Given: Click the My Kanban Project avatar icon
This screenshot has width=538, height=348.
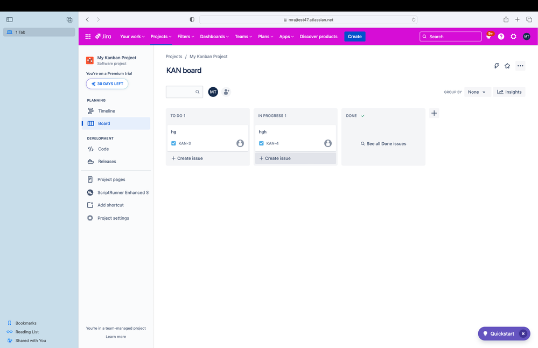Looking at the screenshot, I should [x=89, y=60].
